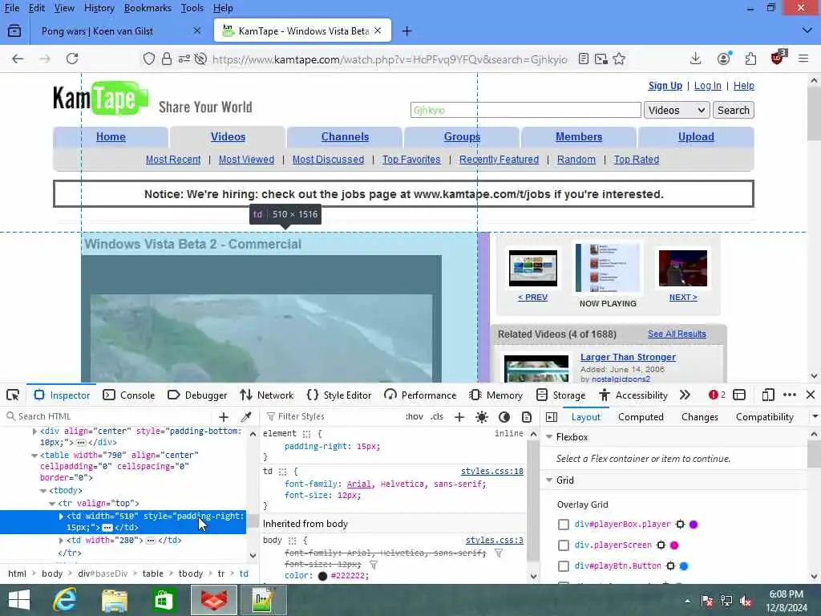This screenshot has height=616, width=821.
Task: Toggle light color scheme simulation icon
Action: click(x=482, y=416)
